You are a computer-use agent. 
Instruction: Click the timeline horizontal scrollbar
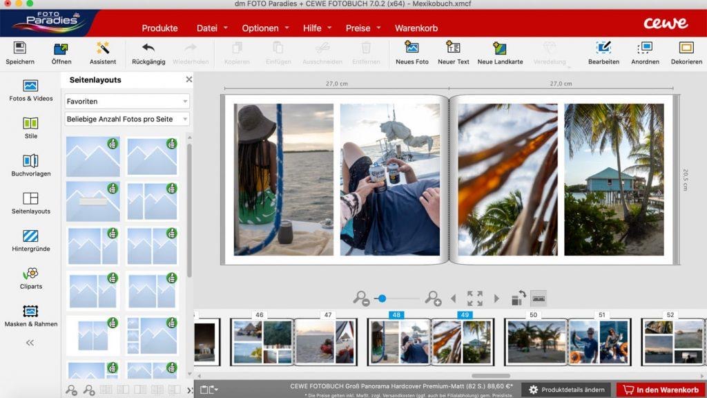(491, 375)
